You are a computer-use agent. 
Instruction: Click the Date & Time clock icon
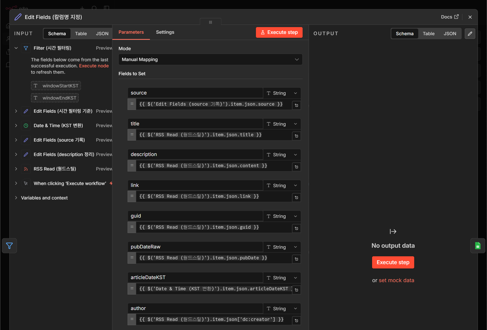pos(26,126)
